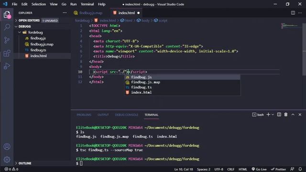
Task: Open the Explorer view in activity bar
Action: click(x=7, y=14)
